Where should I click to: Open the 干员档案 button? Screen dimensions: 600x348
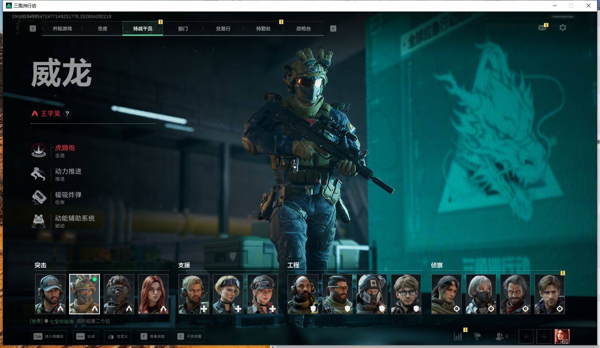coord(190,337)
